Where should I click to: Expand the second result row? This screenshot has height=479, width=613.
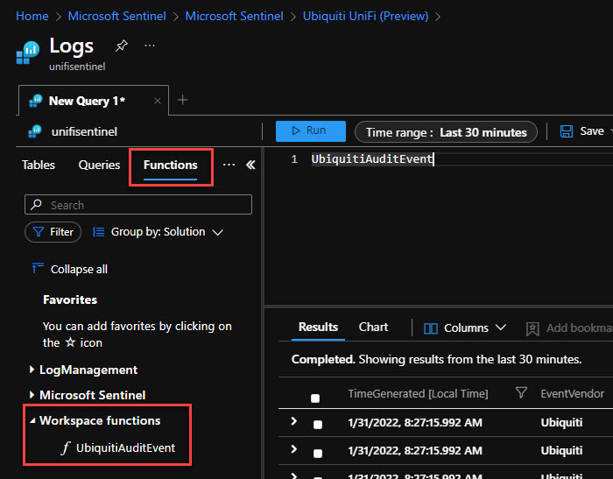pyautogui.click(x=294, y=449)
